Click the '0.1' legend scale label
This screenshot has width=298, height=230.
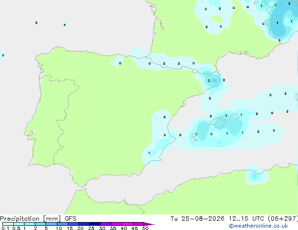[x=5, y=228]
